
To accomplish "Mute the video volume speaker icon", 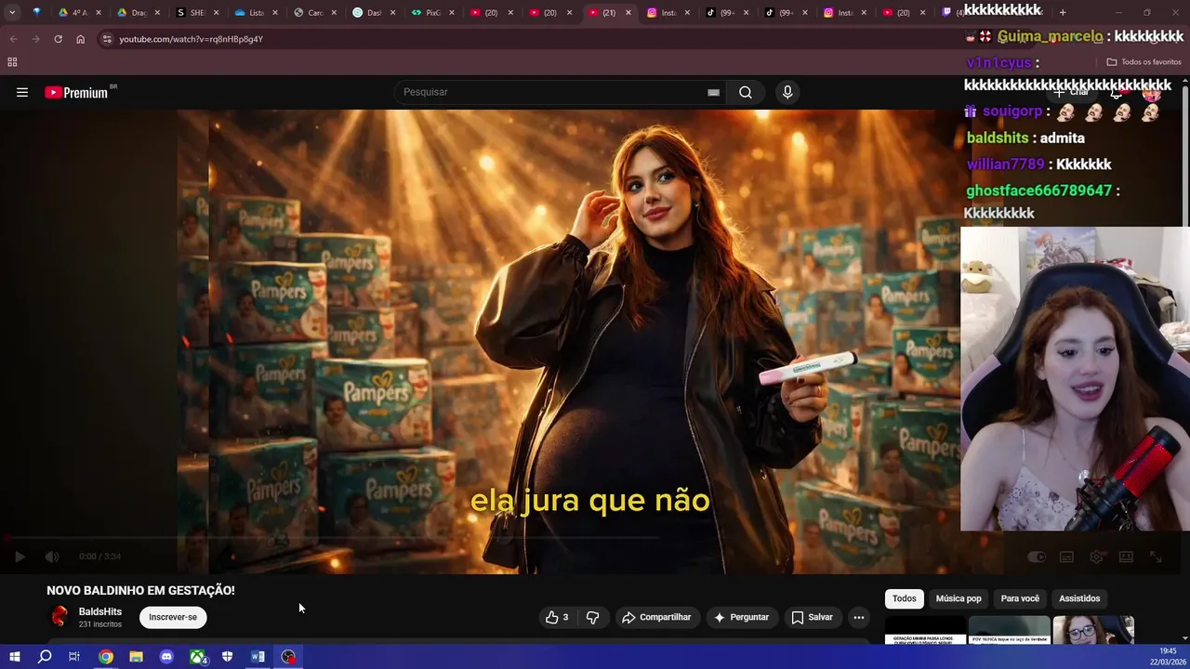I will (x=52, y=557).
